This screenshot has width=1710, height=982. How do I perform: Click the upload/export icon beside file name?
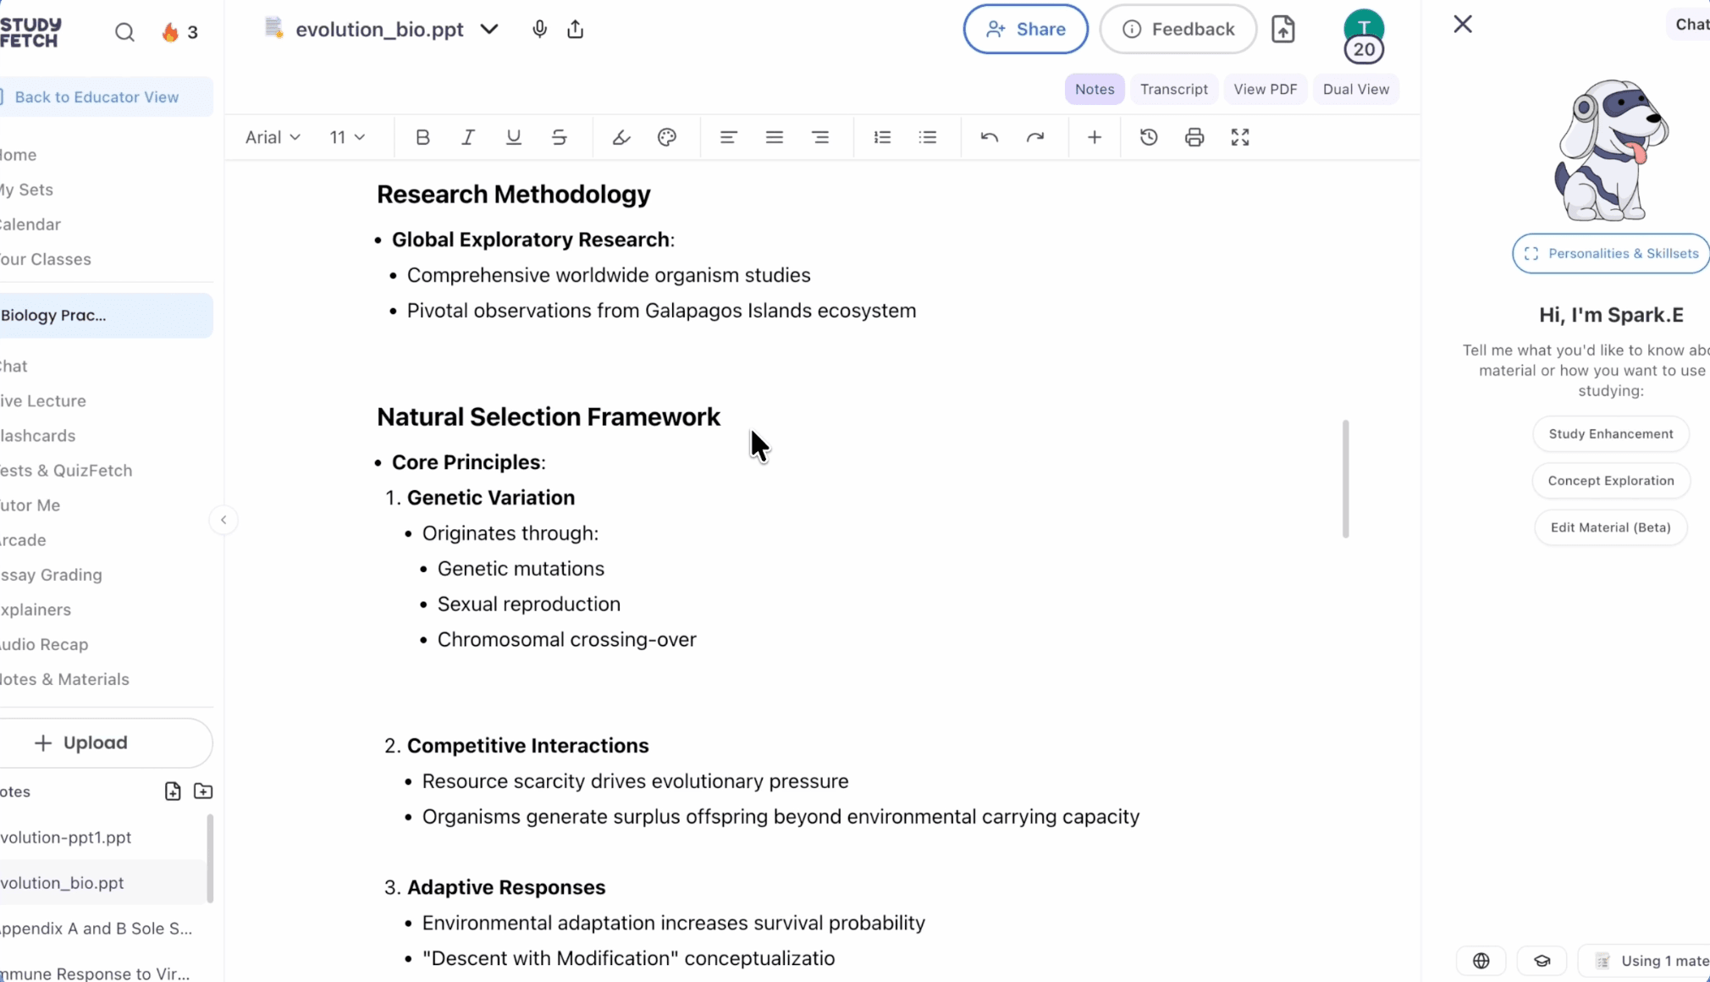pos(576,29)
